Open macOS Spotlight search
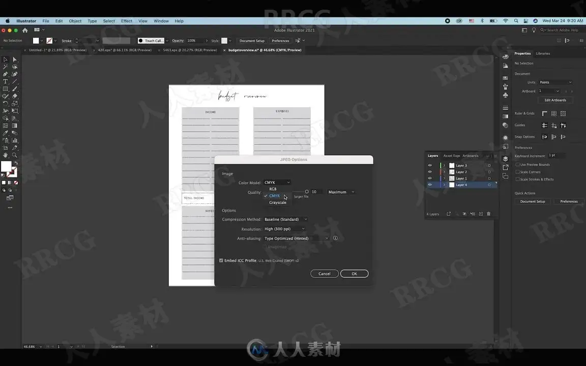This screenshot has height=366, width=586. coord(516,21)
